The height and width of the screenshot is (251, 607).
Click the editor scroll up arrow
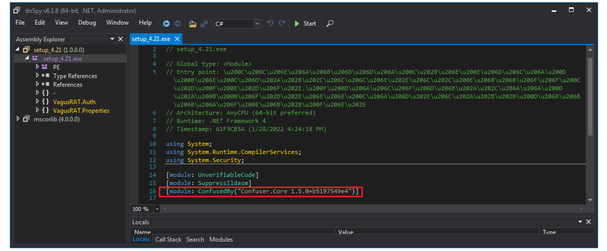(590, 49)
